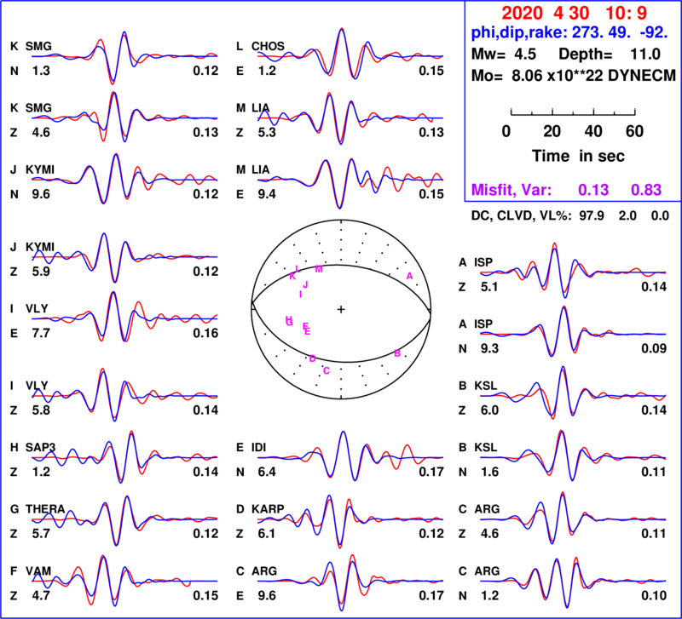Click station marker J on the beachball

click(x=305, y=284)
